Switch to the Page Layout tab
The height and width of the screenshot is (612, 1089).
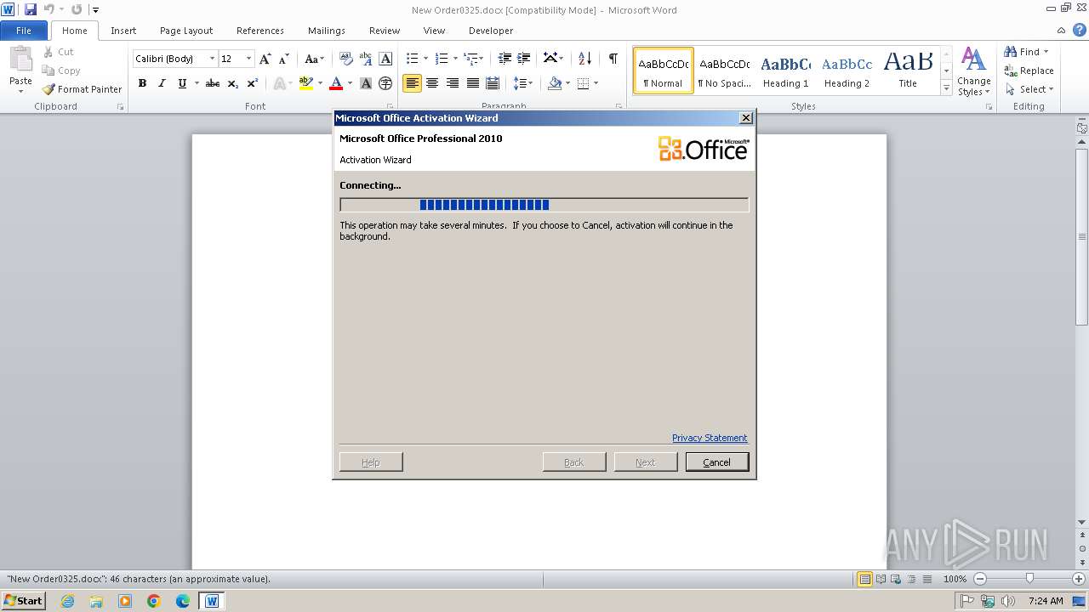click(186, 31)
